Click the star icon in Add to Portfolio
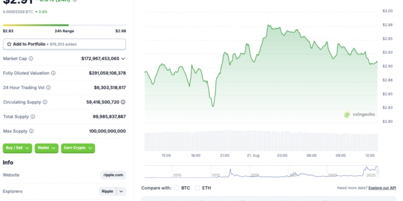403x201 pixels. pos(9,44)
